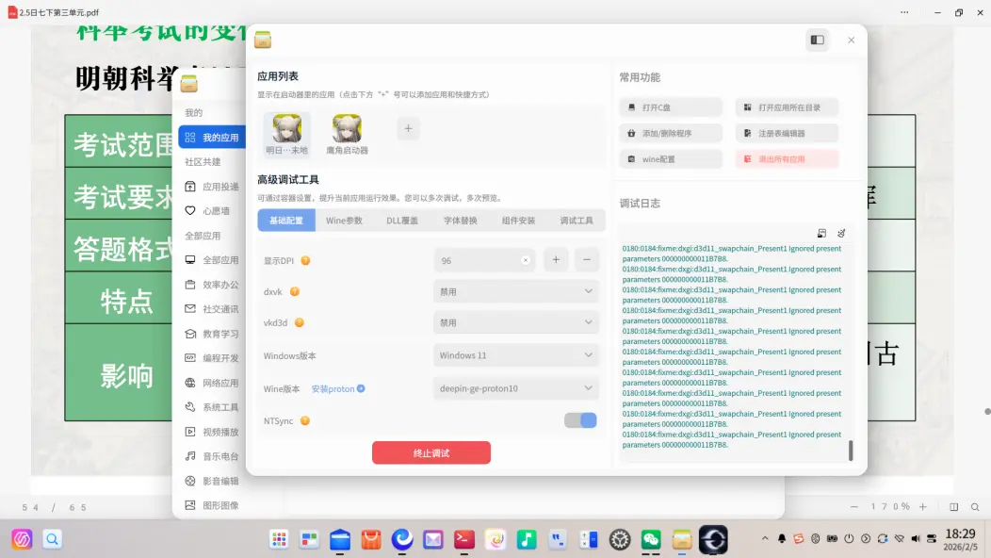Open the 注册表编辑器 button
The image size is (991, 558).
pyautogui.click(x=787, y=134)
